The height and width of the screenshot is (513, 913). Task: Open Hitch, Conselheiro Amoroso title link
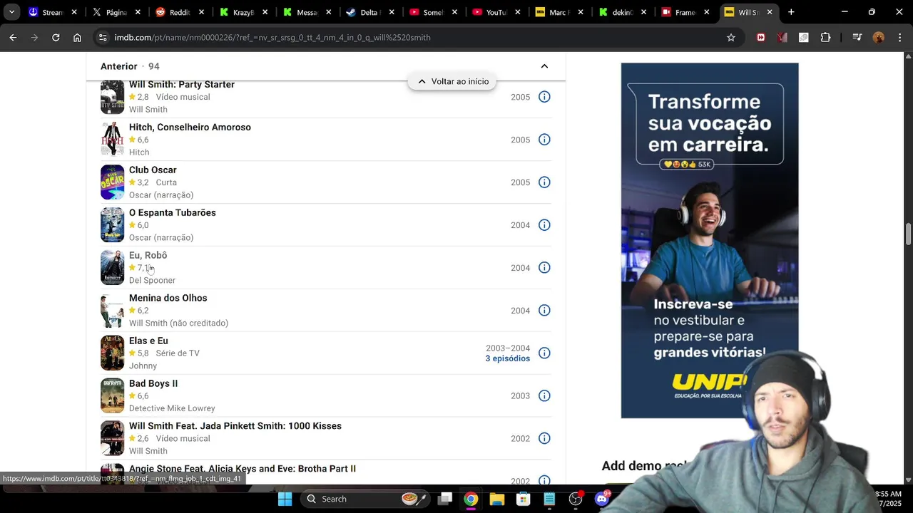[190, 127]
